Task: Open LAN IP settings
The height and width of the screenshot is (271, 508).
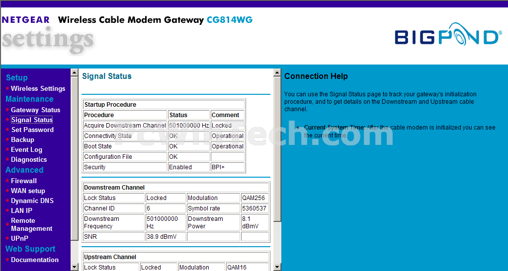Action: click(x=21, y=210)
